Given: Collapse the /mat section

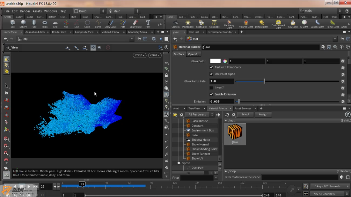Looking at the screenshot, I should [226, 121].
